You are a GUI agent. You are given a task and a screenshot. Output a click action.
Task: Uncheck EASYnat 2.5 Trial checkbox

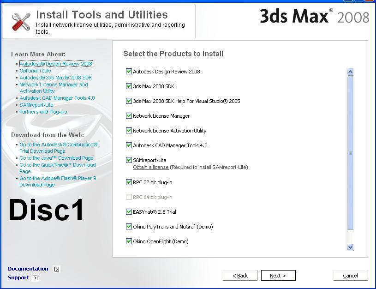click(x=129, y=212)
